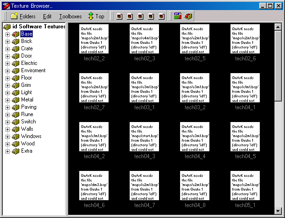The height and width of the screenshot is (218, 285).
Task: Click the Paving folder icon
Action: 16,107
